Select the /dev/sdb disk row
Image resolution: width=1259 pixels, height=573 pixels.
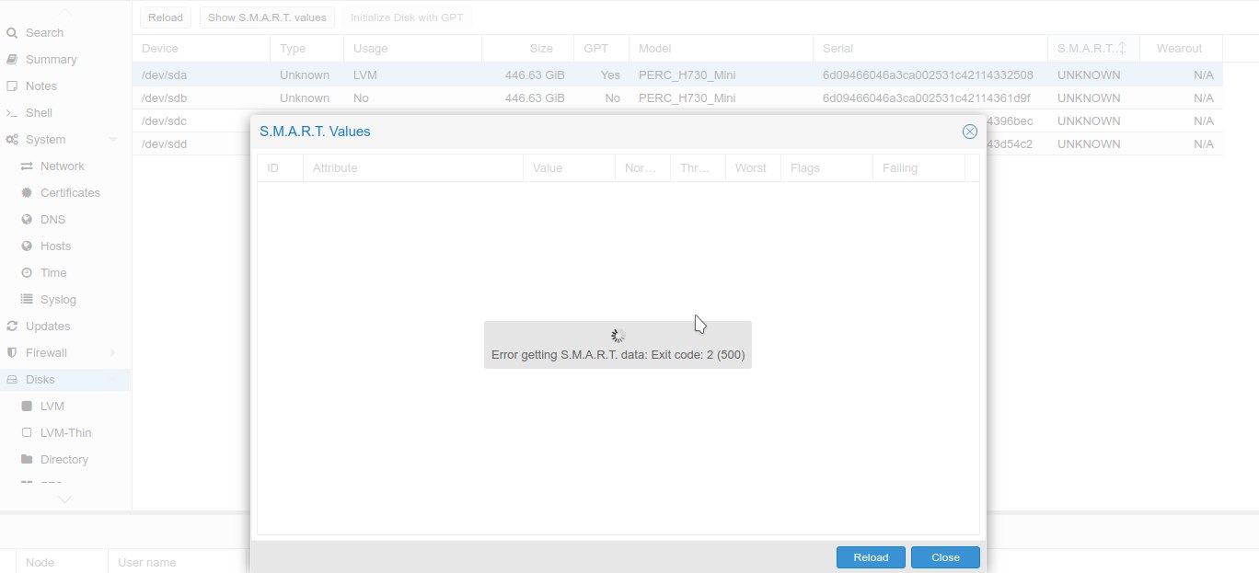click(677, 98)
